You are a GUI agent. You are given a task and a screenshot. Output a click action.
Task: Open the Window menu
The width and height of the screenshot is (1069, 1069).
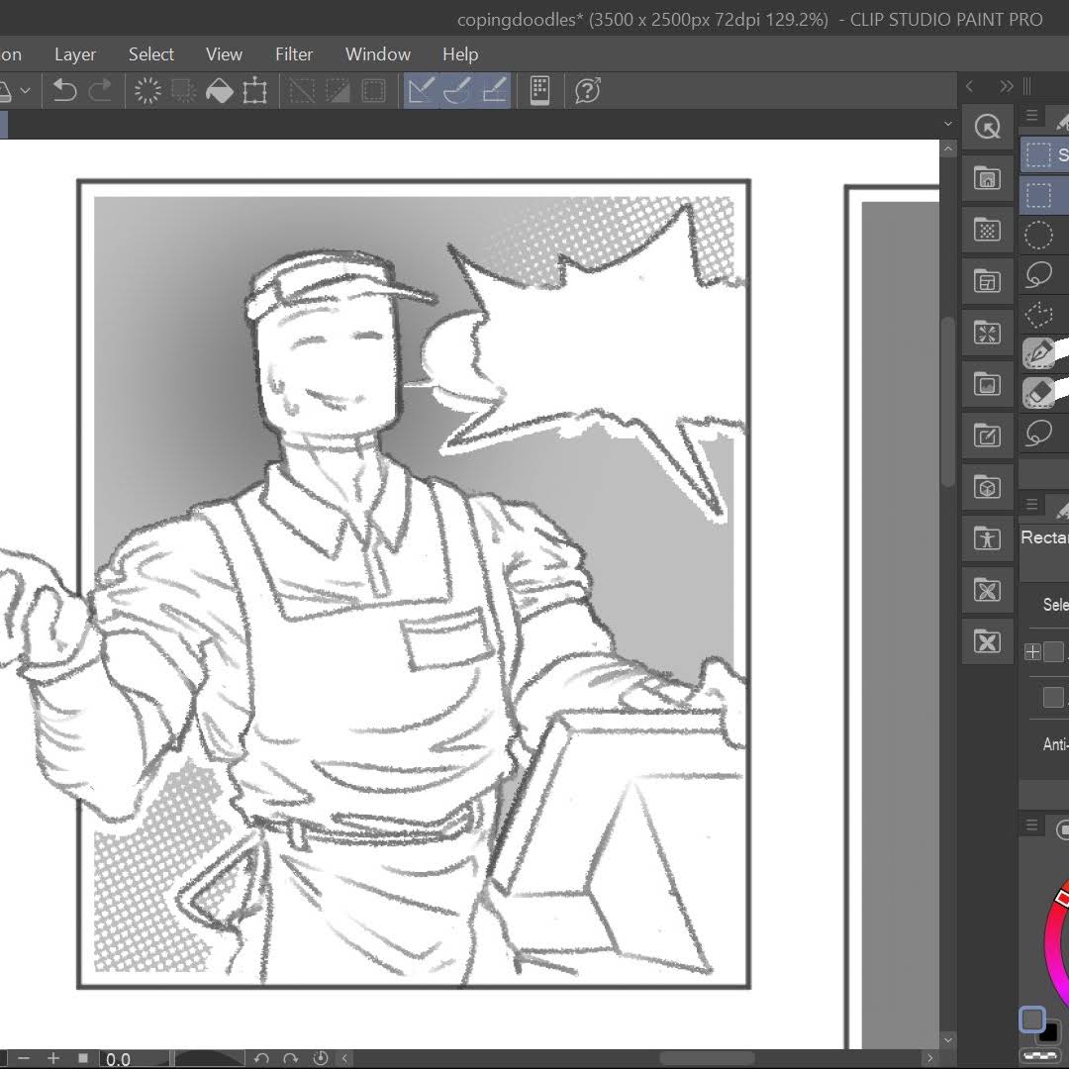(x=378, y=53)
